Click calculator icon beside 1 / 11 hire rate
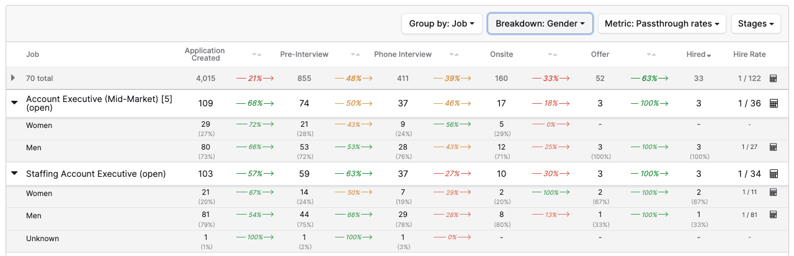The width and height of the screenshot is (794, 256). [773, 192]
